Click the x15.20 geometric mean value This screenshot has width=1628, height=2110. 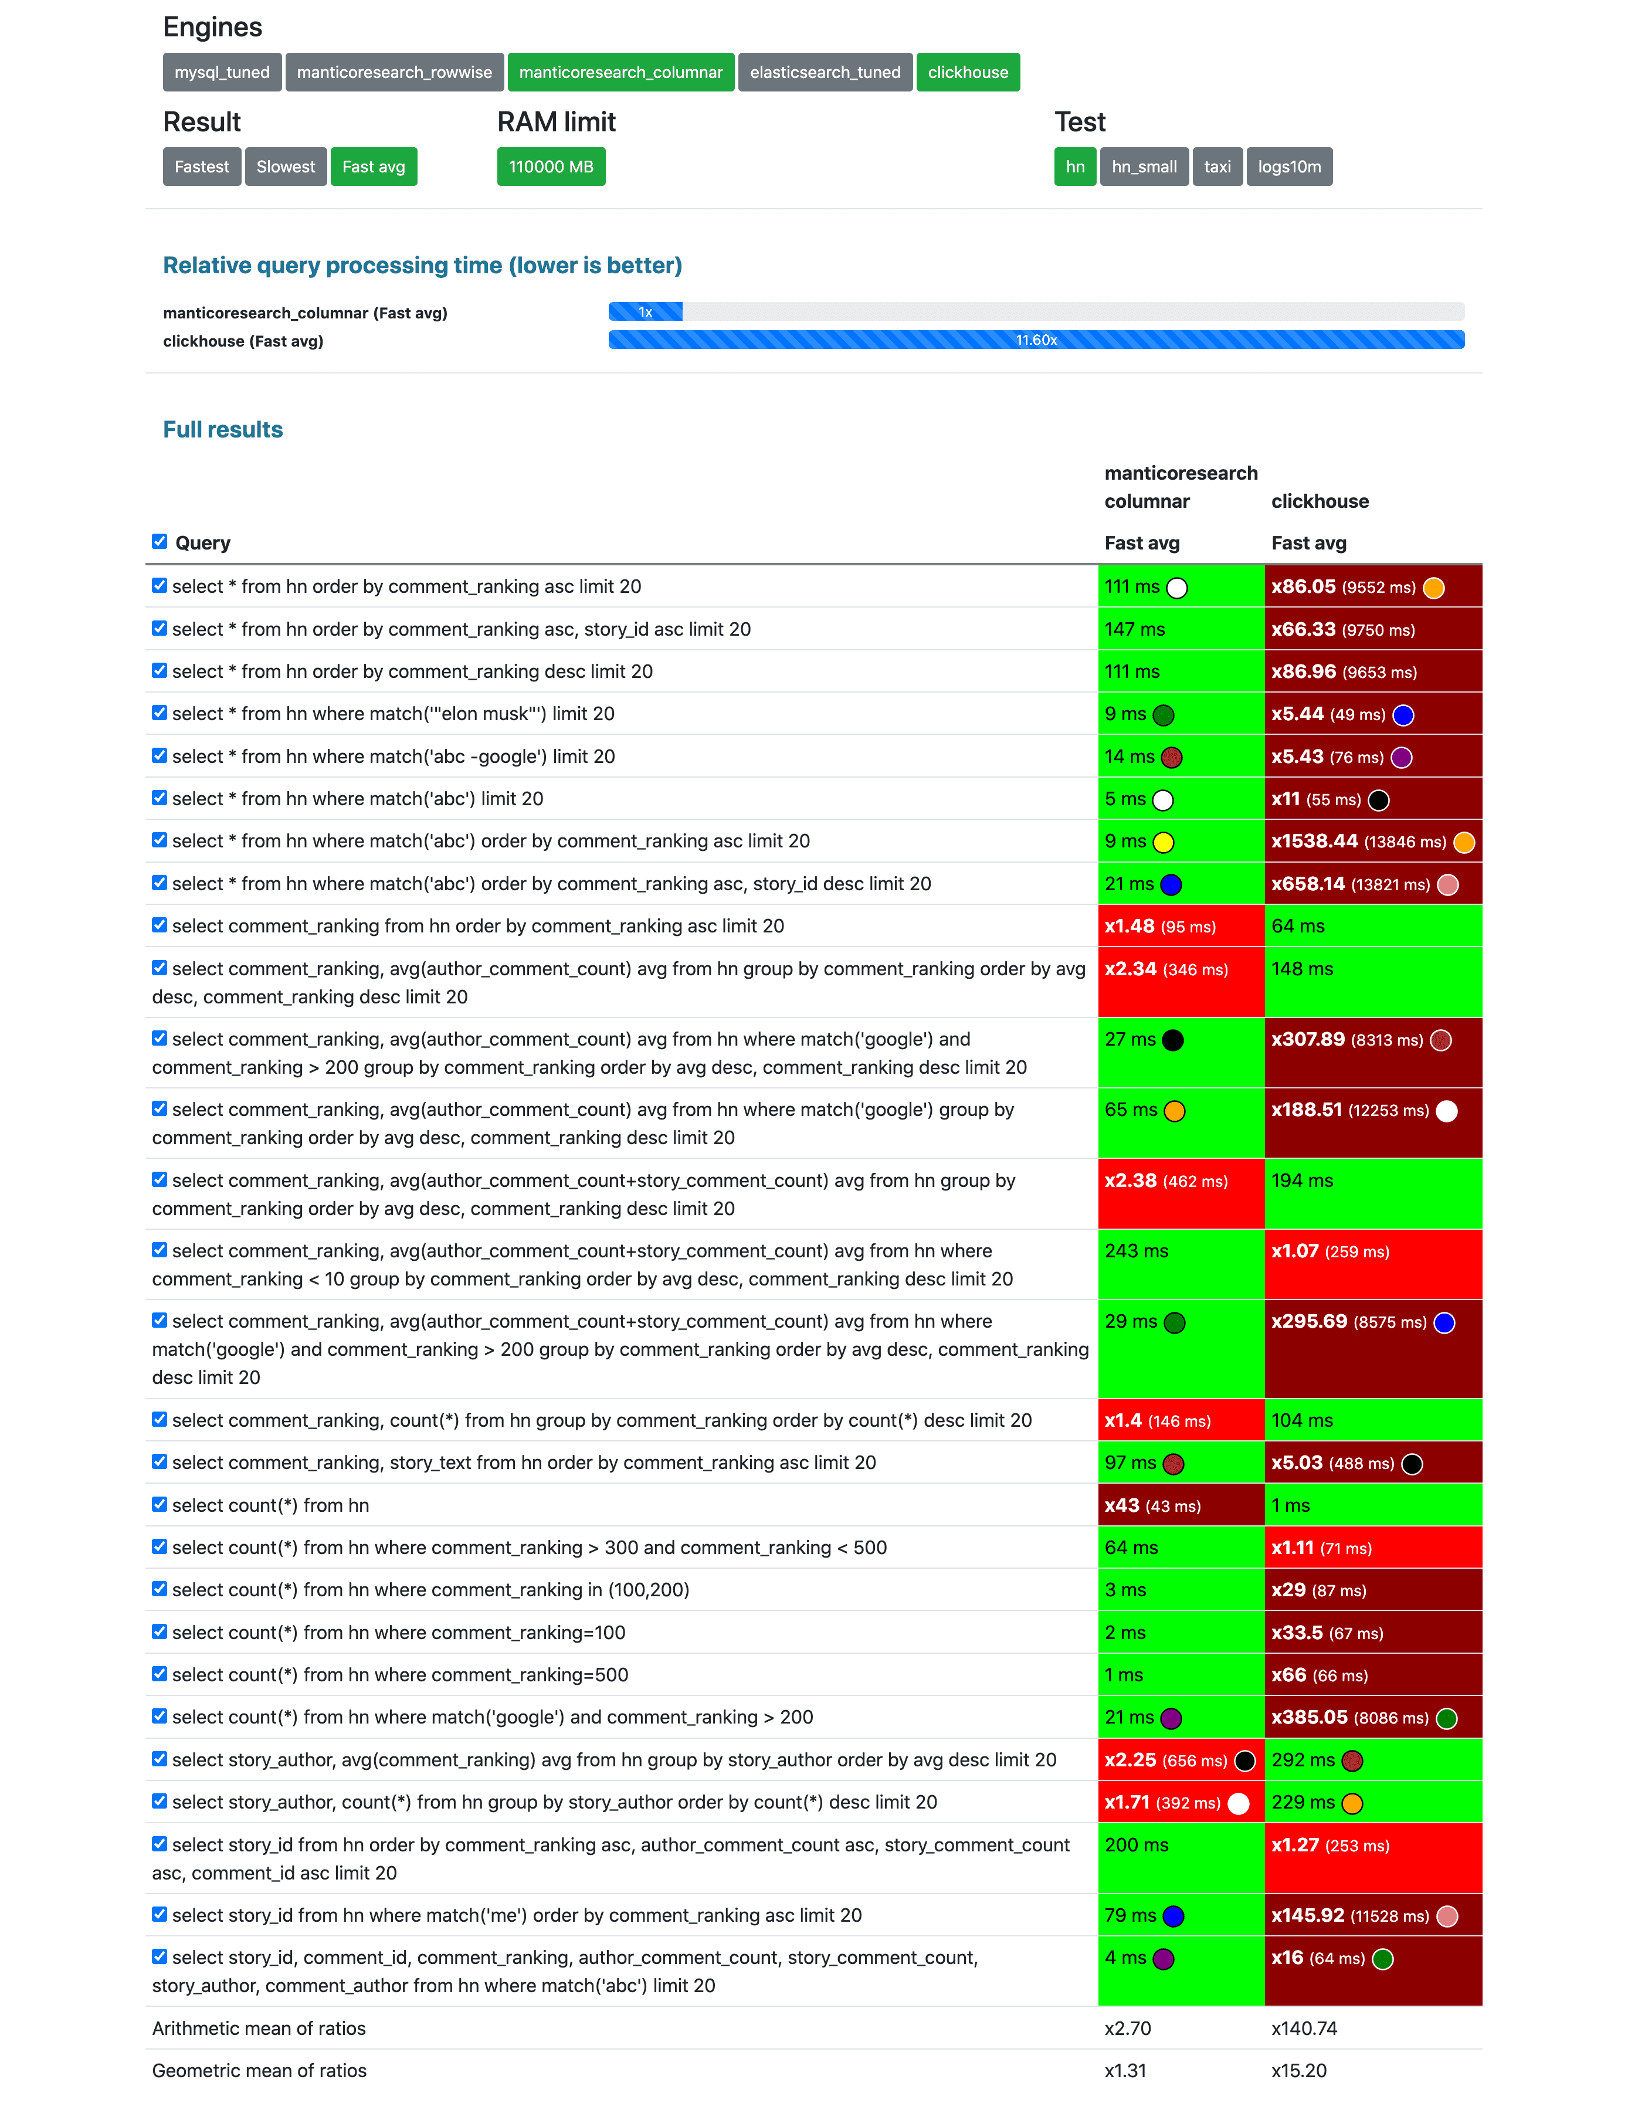click(x=1298, y=2070)
